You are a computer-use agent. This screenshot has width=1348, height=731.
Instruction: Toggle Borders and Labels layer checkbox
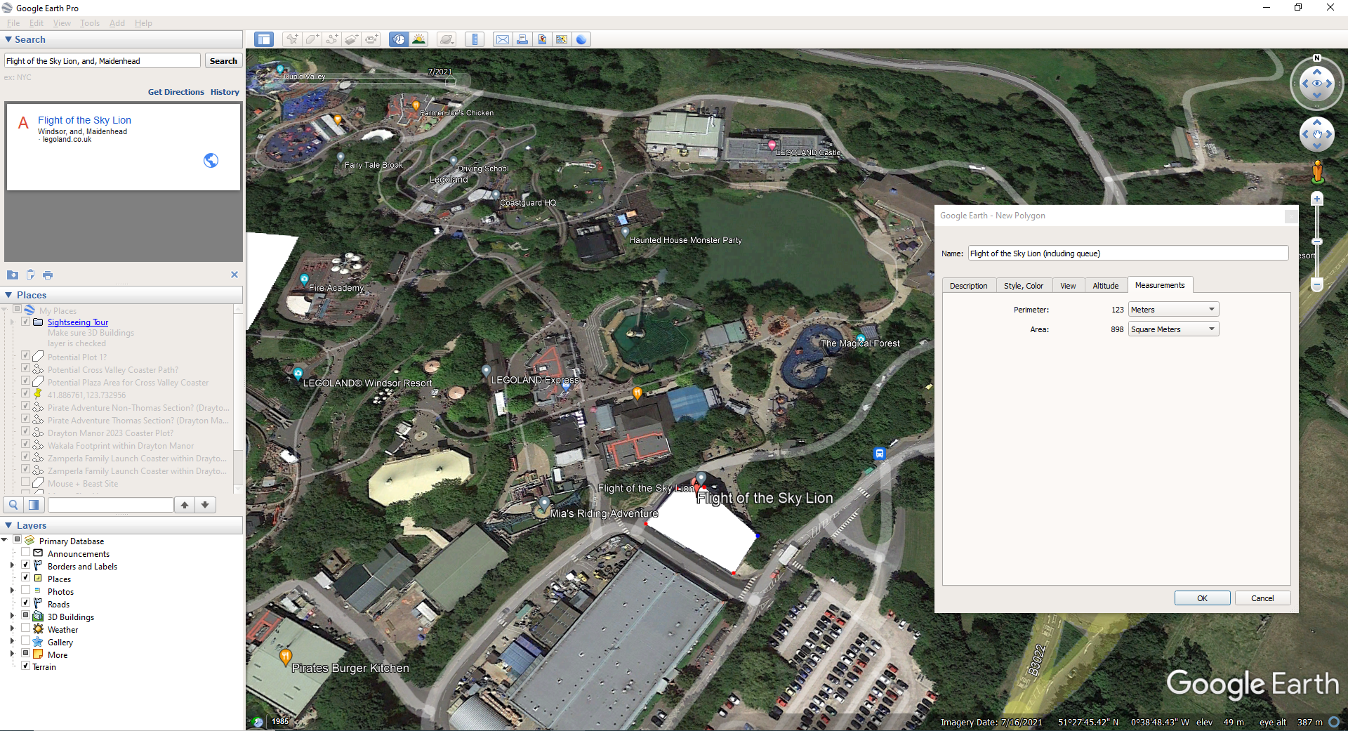pyautogui.click(x=26, y=565)
